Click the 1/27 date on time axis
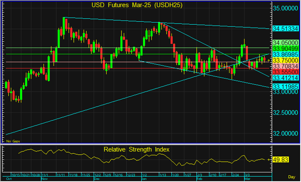Screen dimensions: 301x182 tap(188, 175)
